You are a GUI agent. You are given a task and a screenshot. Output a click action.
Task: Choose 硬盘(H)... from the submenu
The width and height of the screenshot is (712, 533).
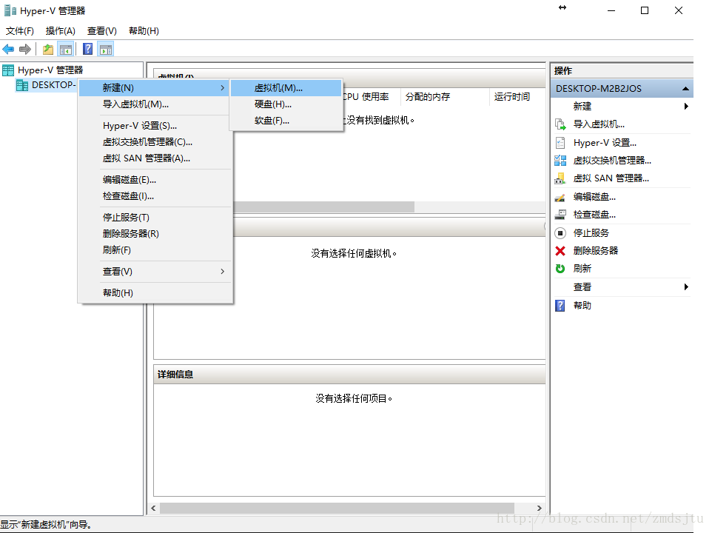286,104
